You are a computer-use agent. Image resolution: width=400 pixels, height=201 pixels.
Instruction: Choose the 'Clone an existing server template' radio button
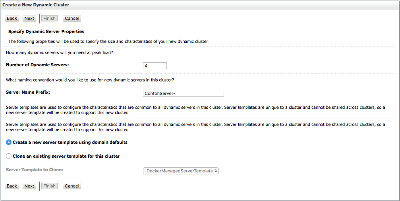[9, 156]
